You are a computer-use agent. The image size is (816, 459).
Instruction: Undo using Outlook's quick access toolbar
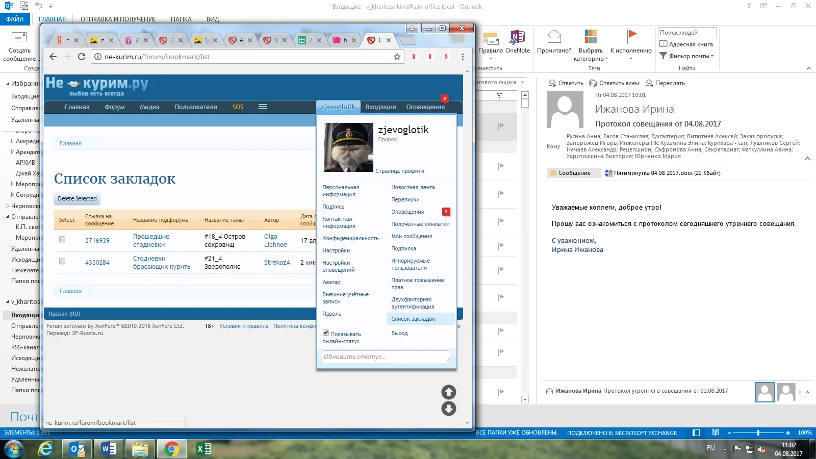pyautogui.click(x=39, y=6)
